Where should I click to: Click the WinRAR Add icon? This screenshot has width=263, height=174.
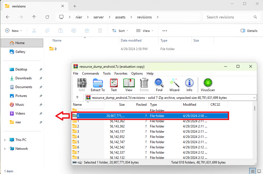coord(82,83)
